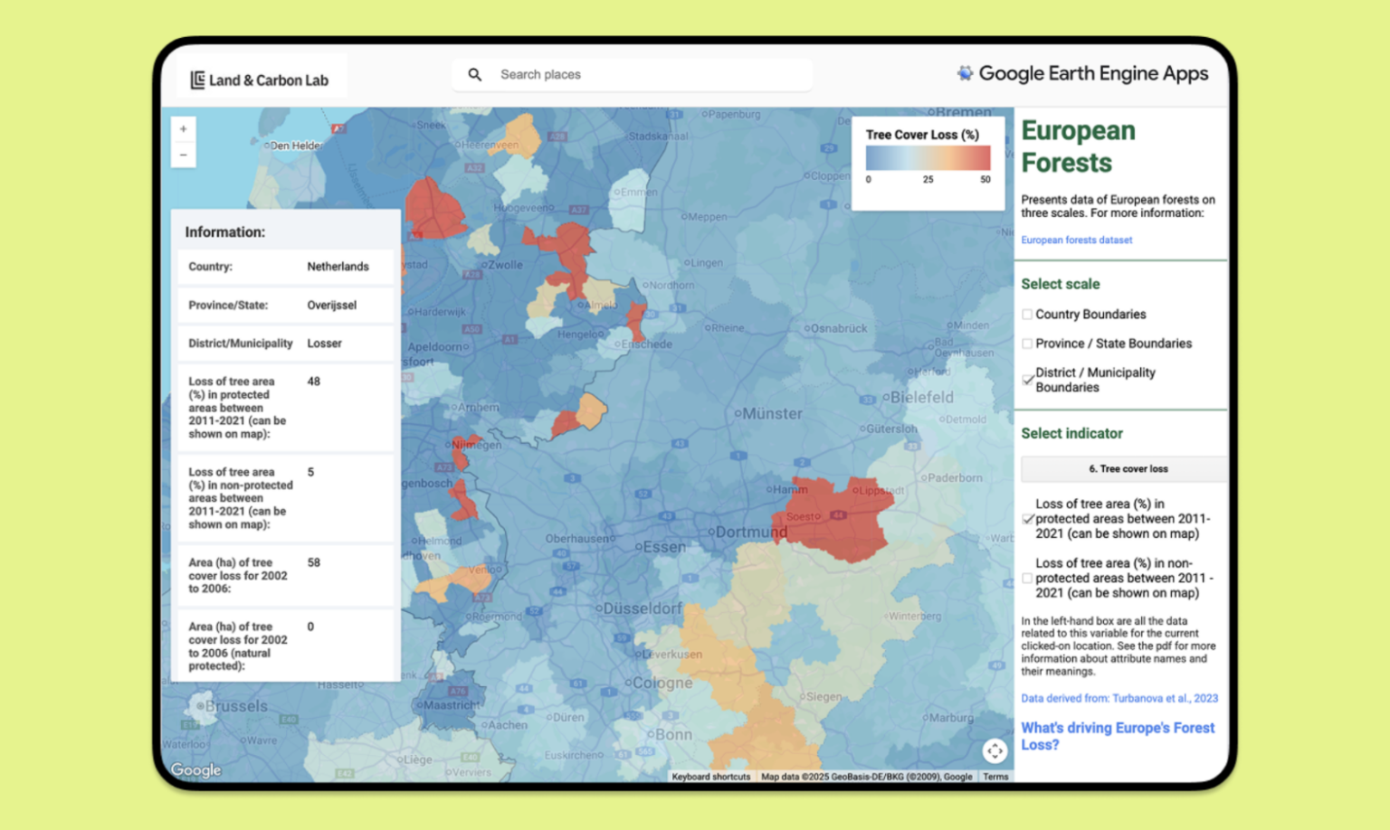Click the Search places input field

point(633,74)
